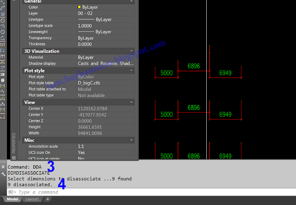Collapse the Plot style section
The image size is (296, 205).
[132, 71]
